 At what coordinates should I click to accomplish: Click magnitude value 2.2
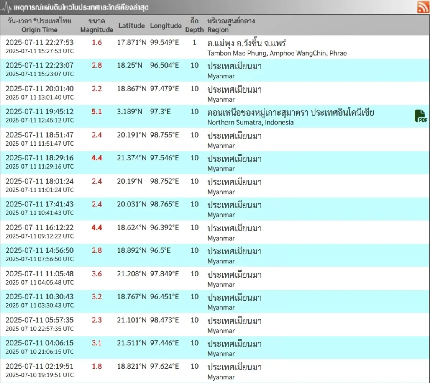[x=97, y=88]
